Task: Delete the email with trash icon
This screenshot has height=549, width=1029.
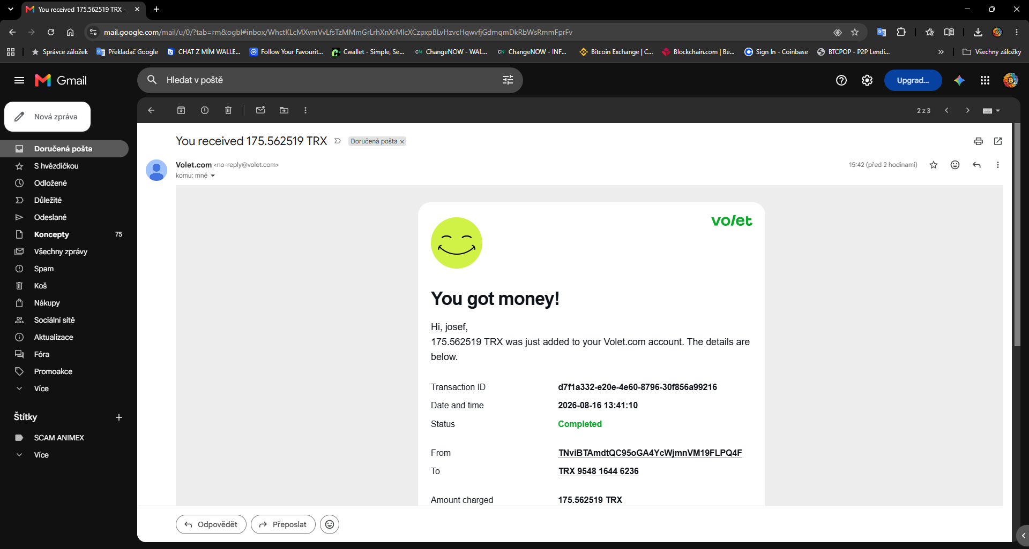Action: pos(228,110)
